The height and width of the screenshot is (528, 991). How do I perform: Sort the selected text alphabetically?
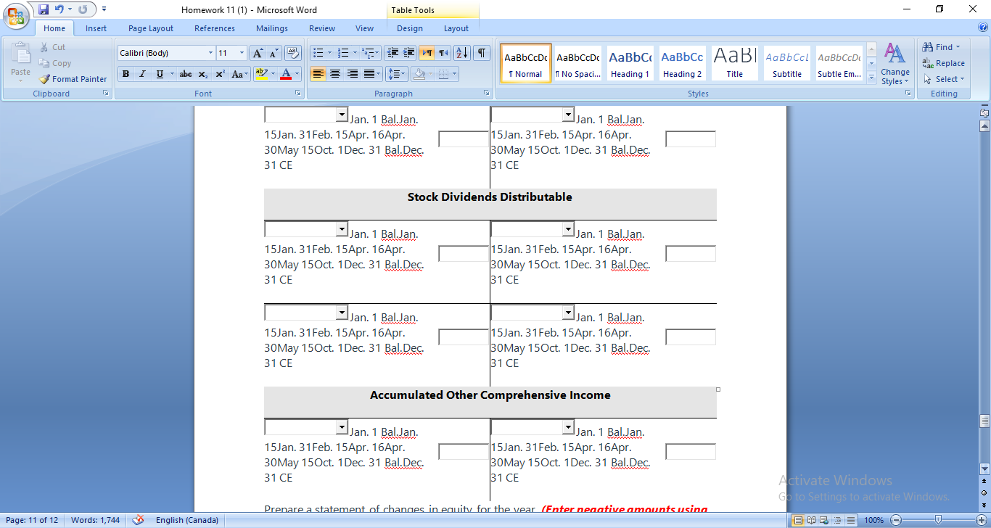pos(462,53)
